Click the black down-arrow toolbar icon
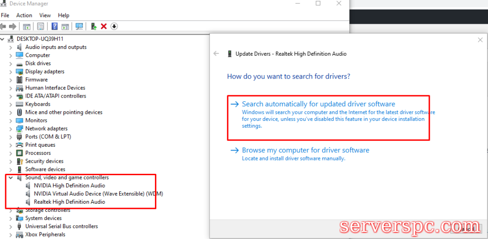The height and width of the screenshot is (239, 488). click(114, 26)
